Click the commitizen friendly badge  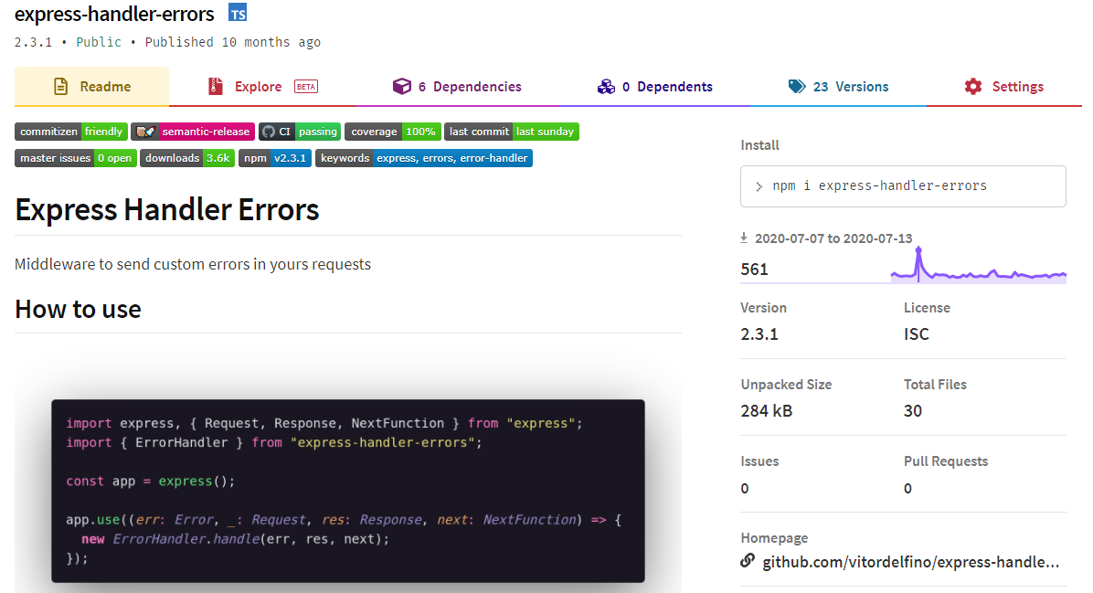[x=71, y=132]
